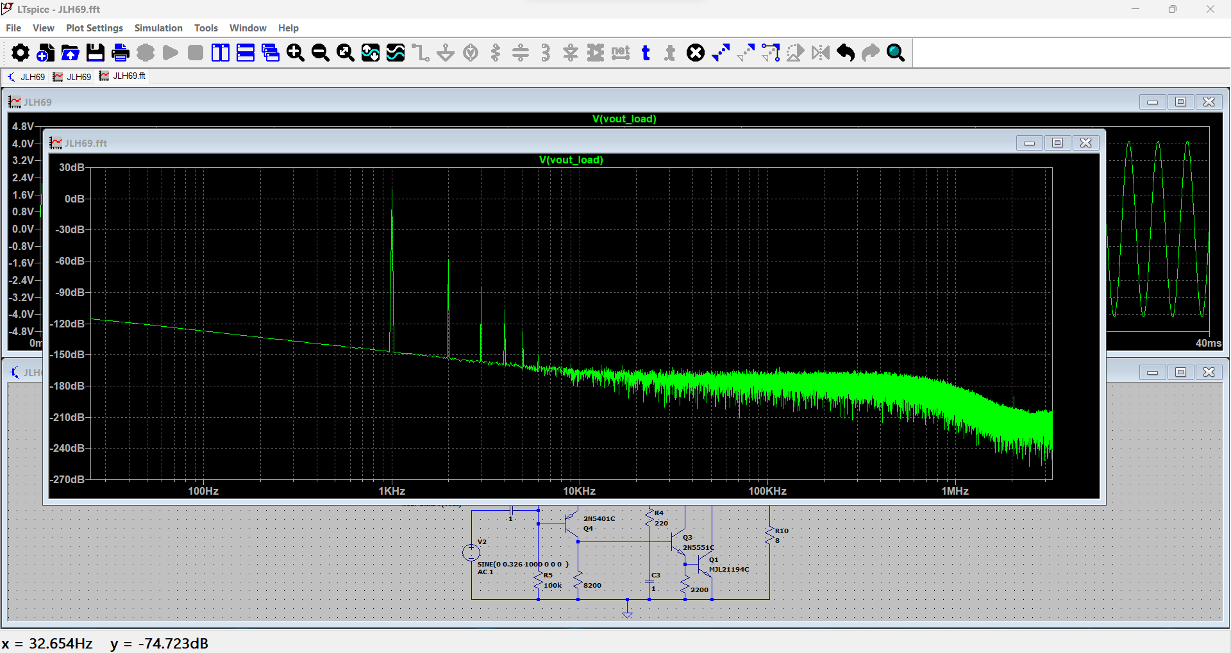
Task: Select the Place Inductor tool
Action: click(546, 53)
